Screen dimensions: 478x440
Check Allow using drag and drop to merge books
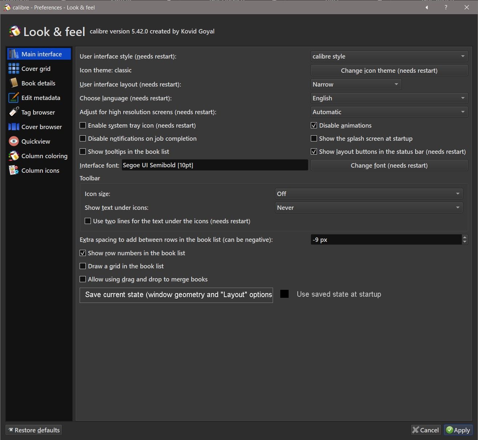pos(83,279)
